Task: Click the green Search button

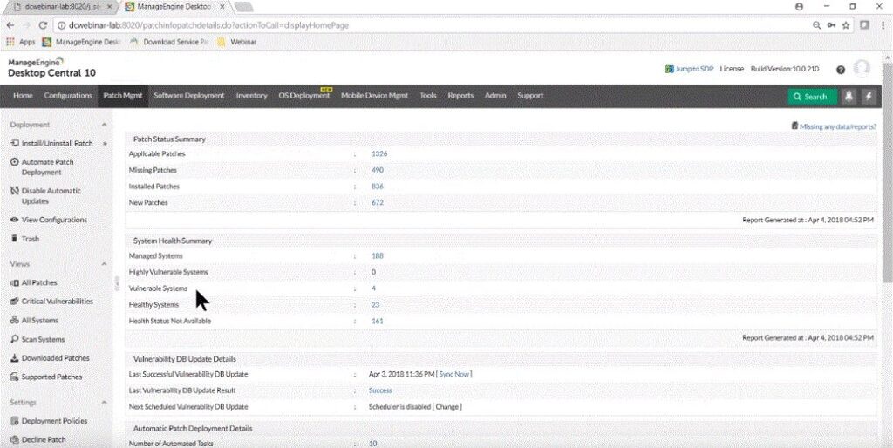Action: (812, 97)
